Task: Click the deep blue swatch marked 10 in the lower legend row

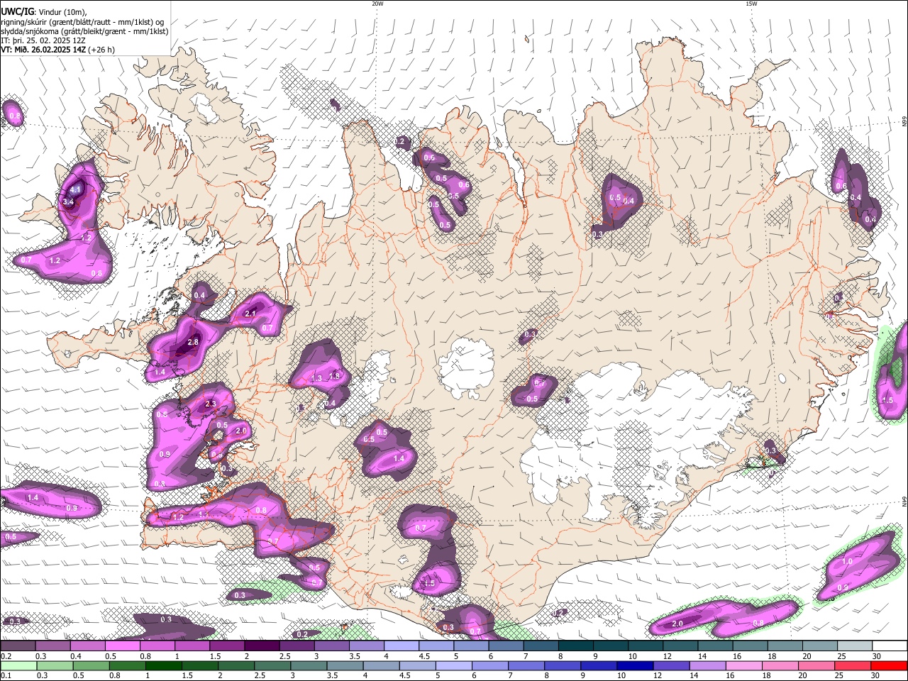Action: [636, 665]
